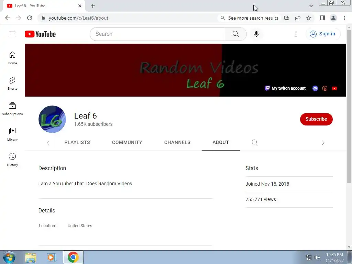This screenshot has width=352, height=264.
Task: Reload the current page
Action: [x=30, y=18]
